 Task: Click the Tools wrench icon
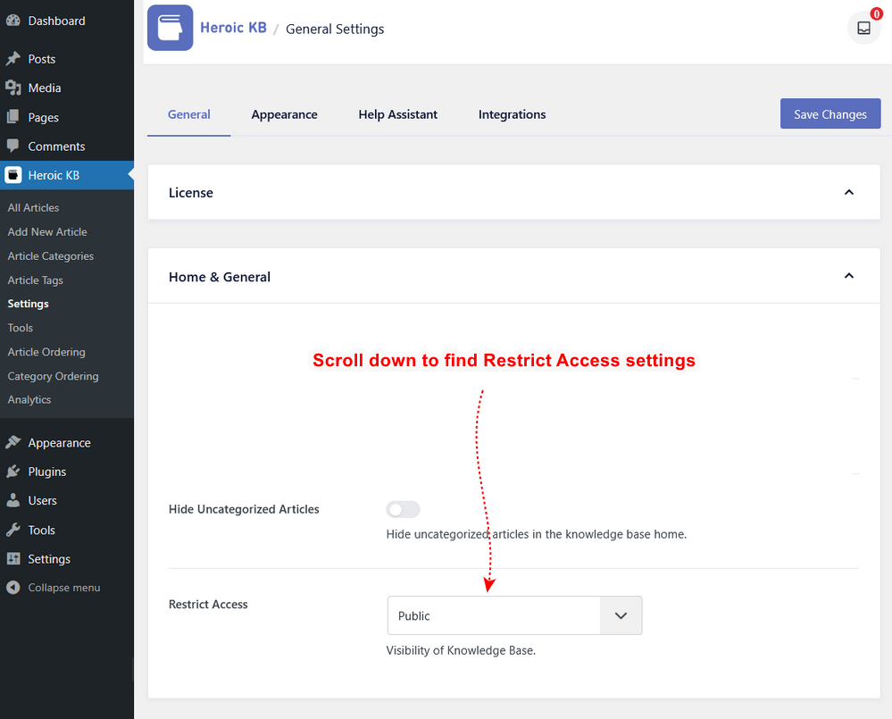point(13,530)
